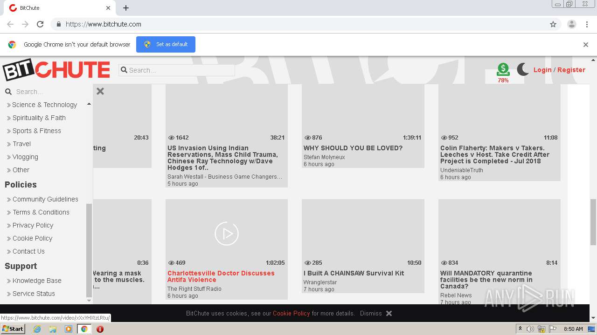The image size is (597, 335).
Task: Open Terms & Conditions page
Action: [x=41, y=212]
